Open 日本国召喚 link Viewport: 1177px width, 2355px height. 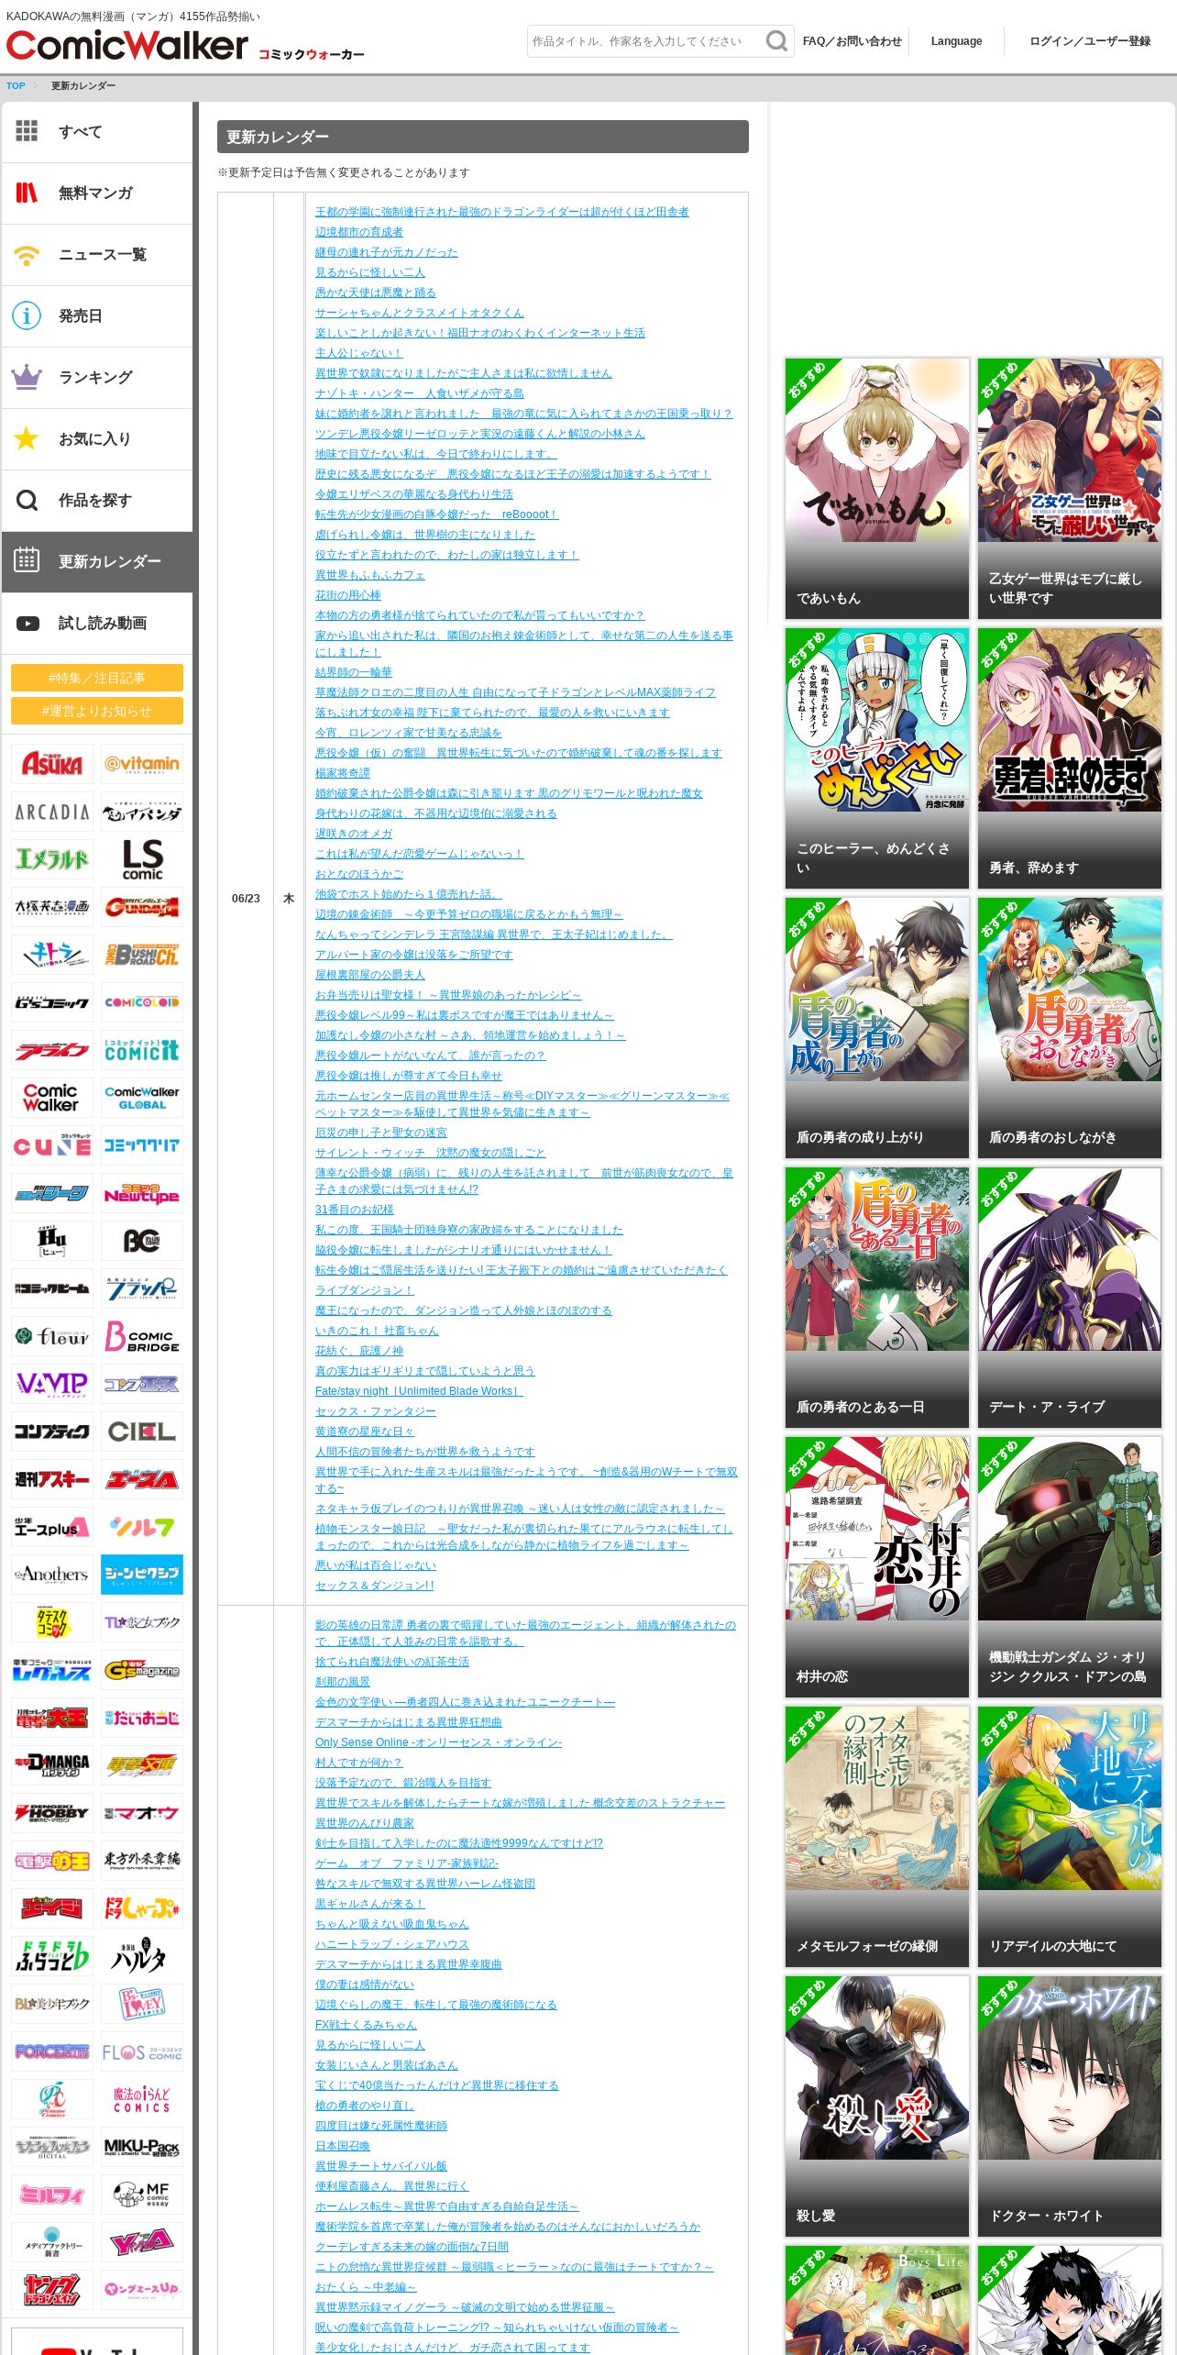343,2146
